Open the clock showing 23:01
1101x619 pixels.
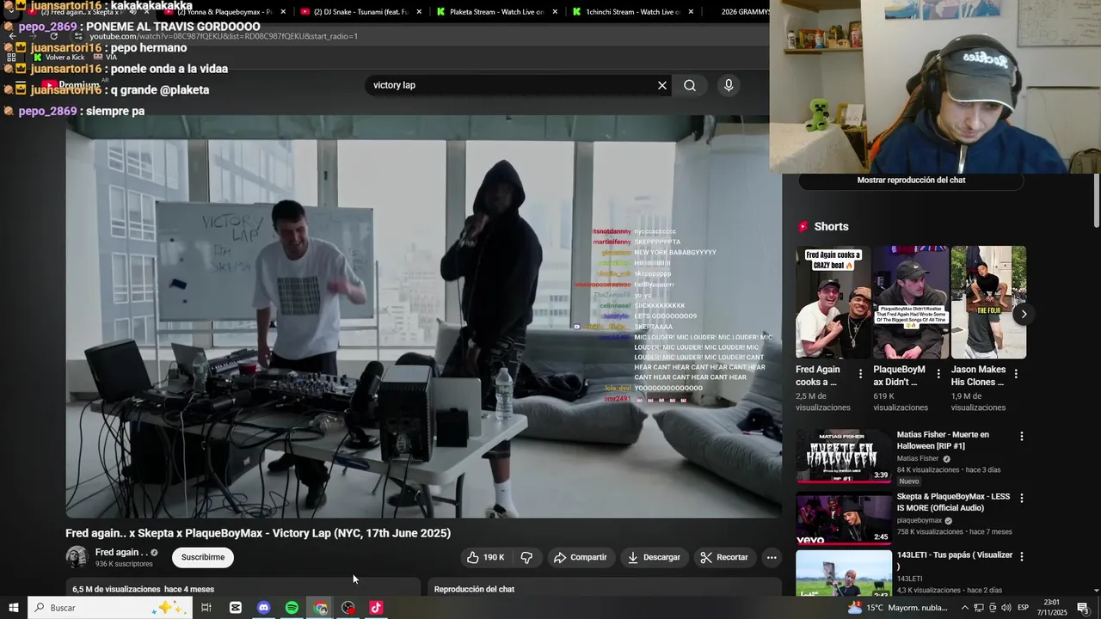[1051, 608]
